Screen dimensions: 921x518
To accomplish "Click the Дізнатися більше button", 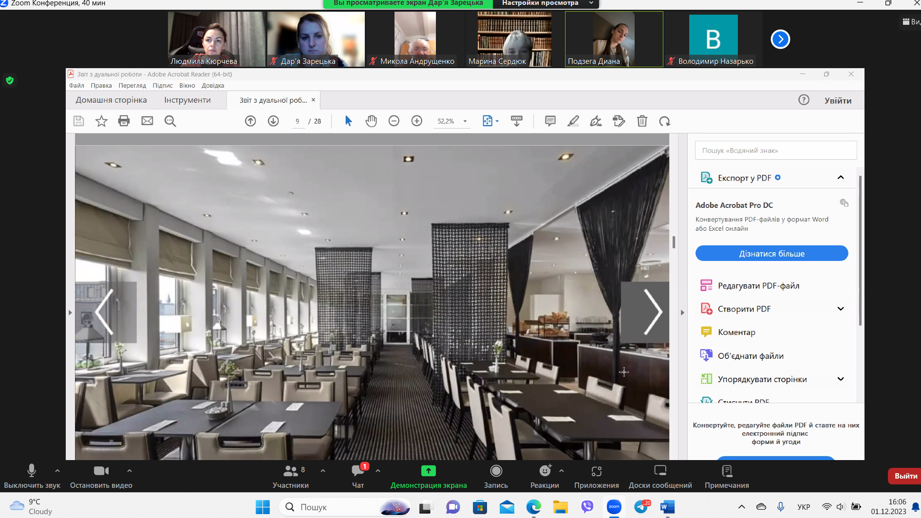I will tap(771, 254).
